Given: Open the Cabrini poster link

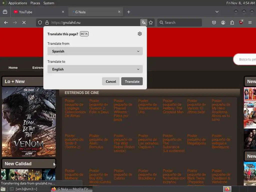Looking at the screenshot, I should pyautogui.click(x=123, y=174).
